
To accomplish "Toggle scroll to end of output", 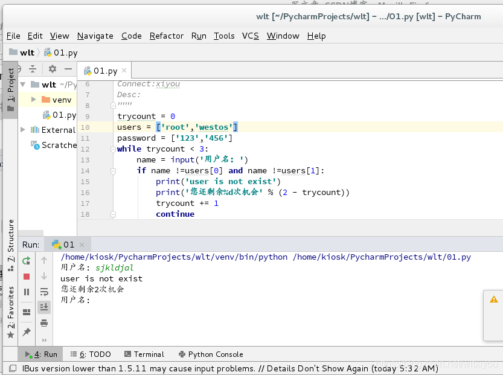I will coord(44,307).
